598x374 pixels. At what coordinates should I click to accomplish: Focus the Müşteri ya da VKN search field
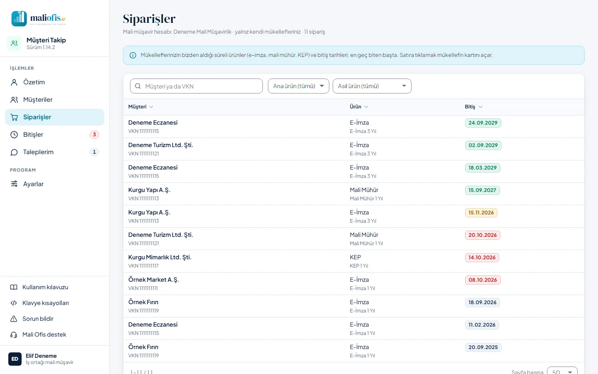(x=196, y=86)
